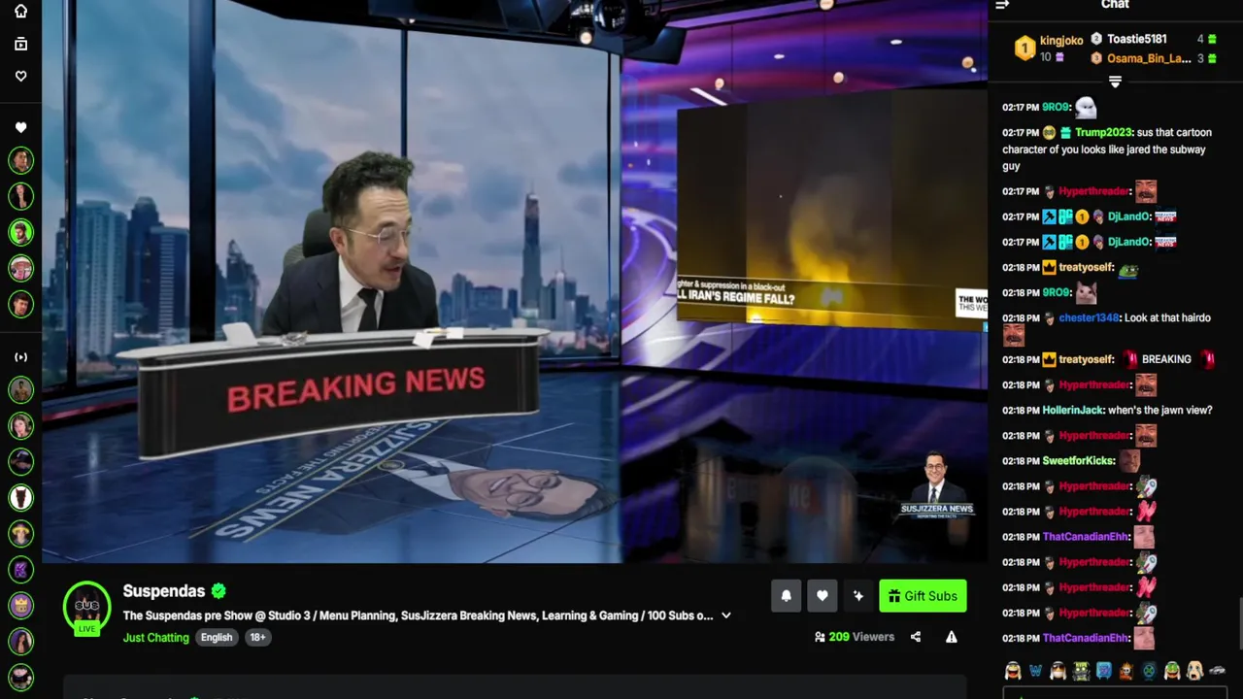Insert the blue square quick emote

coord(1104,671)
